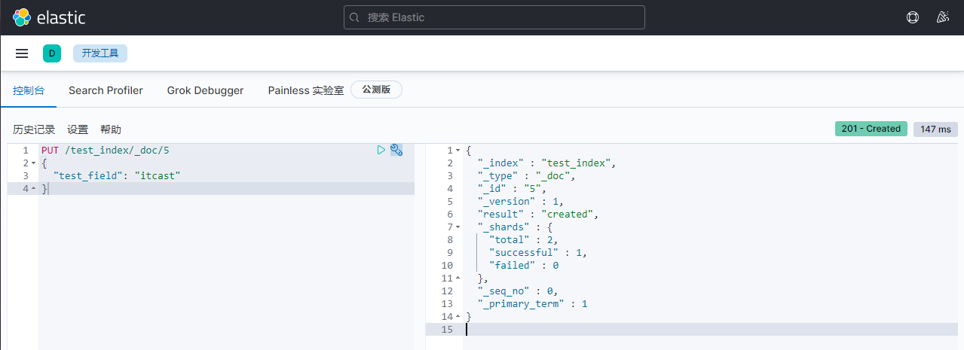Click the 帮助 help link

[111, 129]
